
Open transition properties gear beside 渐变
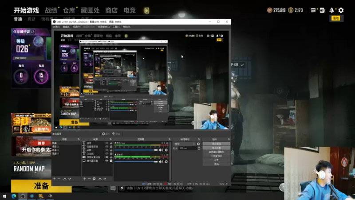pos(198,144)
